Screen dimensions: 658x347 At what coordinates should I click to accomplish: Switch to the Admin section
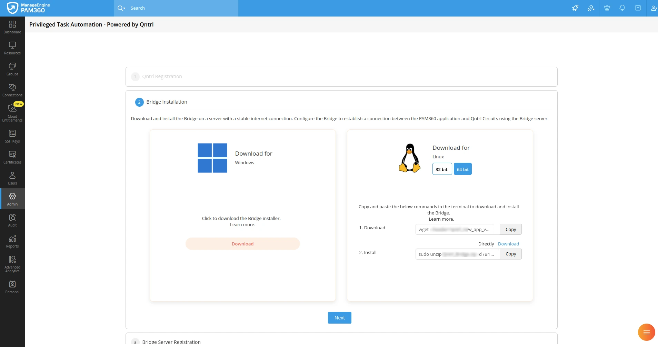click(x=12, y=199)
